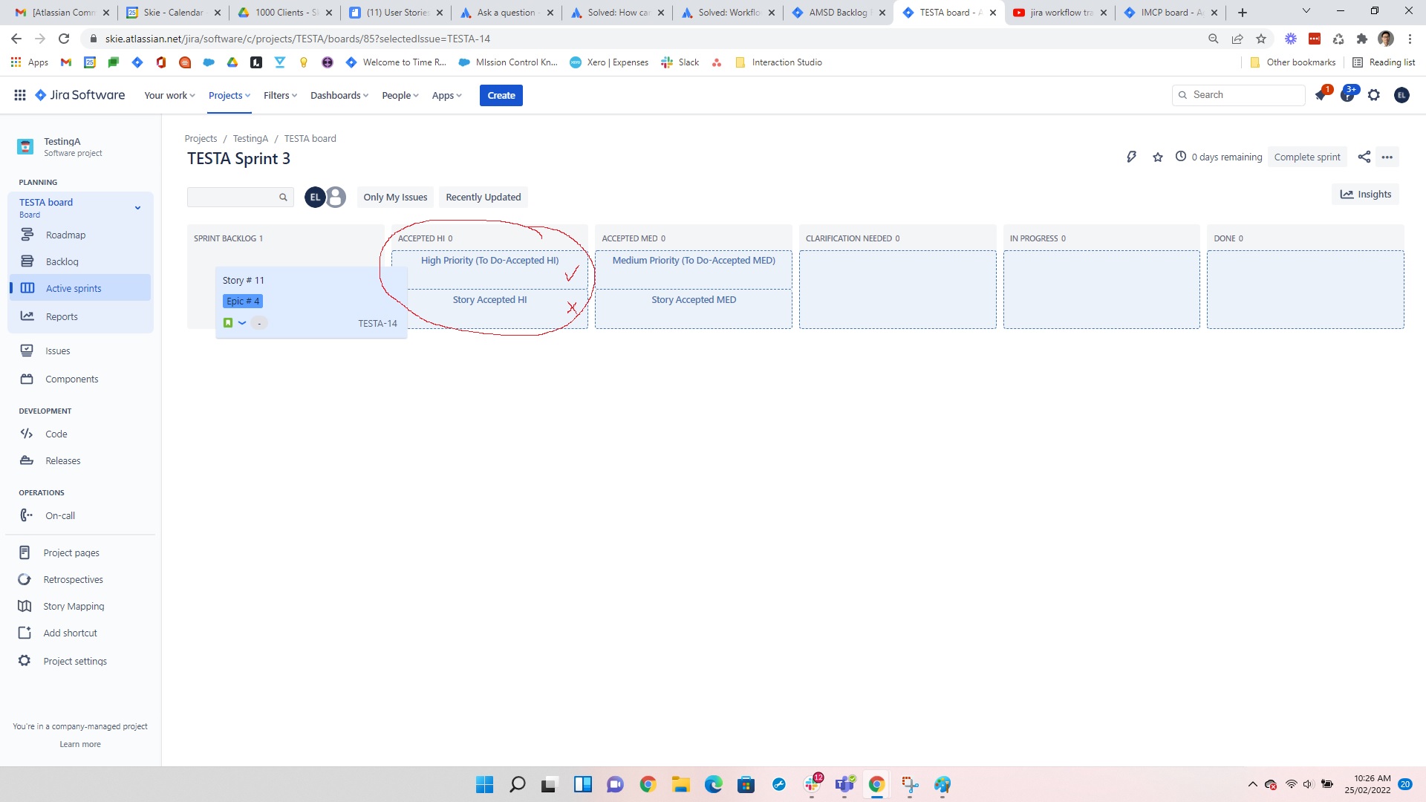The image size is (1426, 802).
Task: Click Complete sprint button
Action: [x=1307, y=157]
